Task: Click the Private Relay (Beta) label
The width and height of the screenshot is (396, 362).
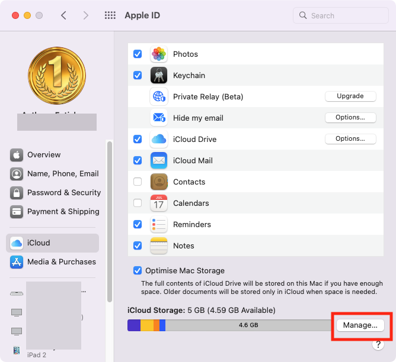Action: [208, 97]
